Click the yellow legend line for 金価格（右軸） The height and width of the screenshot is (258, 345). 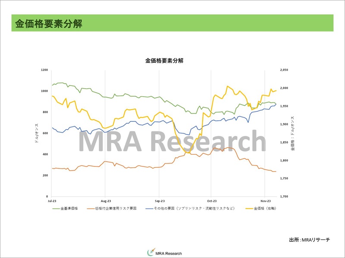249,209
